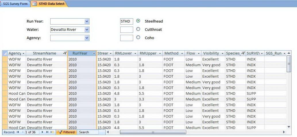Select the Cutthroat radio button
297x137 pixels.
click(x=138, y=29)
